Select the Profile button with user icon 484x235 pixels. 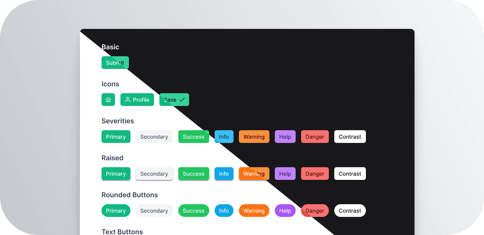point(137,99)
